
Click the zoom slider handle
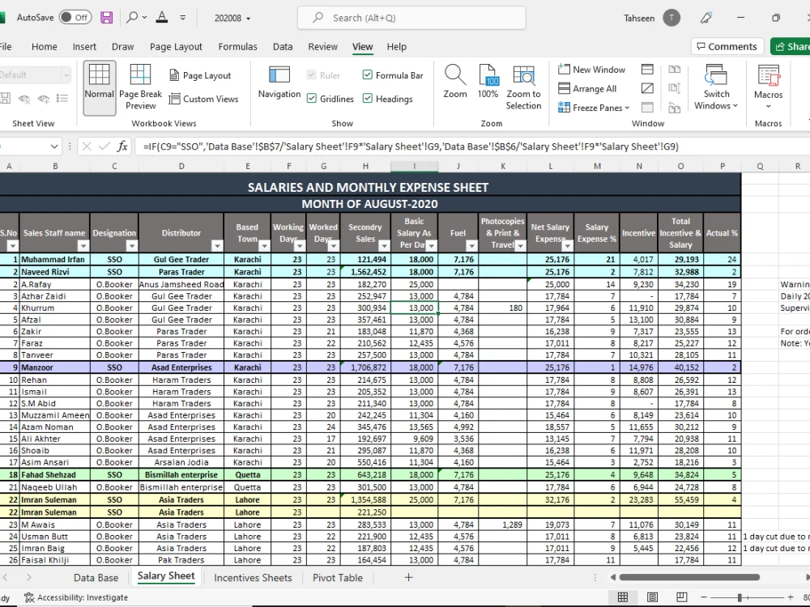[x=740, y=597]
